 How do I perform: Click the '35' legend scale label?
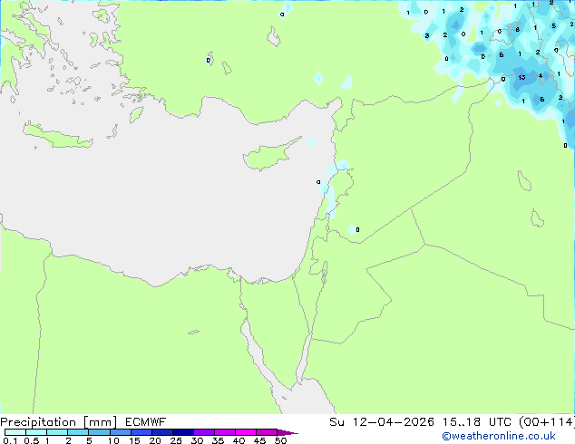(x=218, y=440)
